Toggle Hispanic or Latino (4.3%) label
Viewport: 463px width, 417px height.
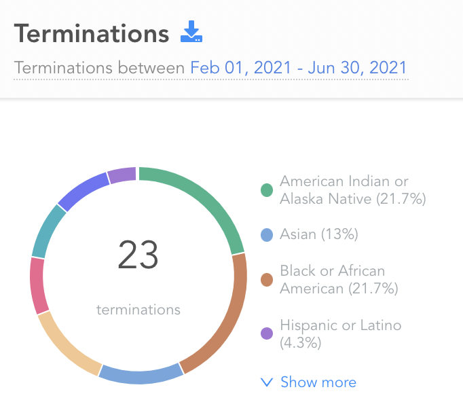[340, 333]
